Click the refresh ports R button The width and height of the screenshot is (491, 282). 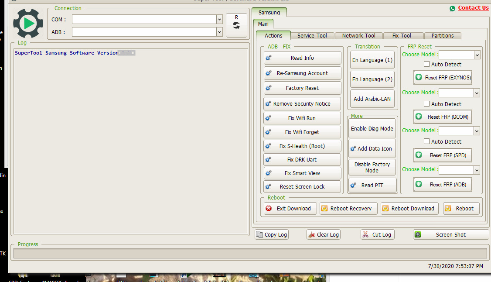coord(236,25)
